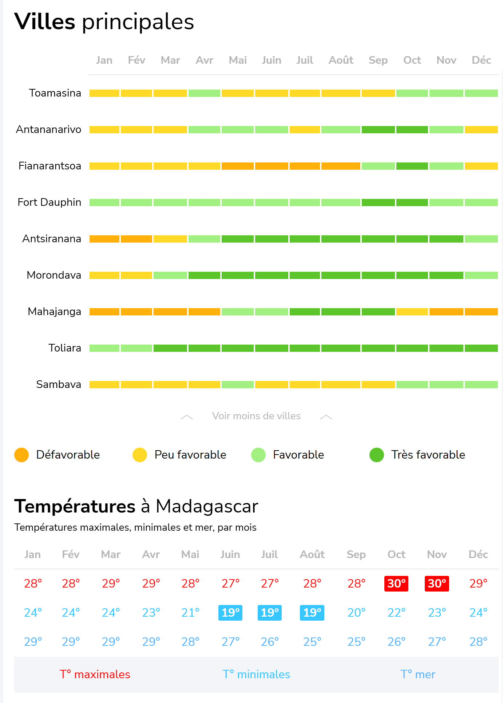Select the T° maximales tab
The image size is (503, 703).
point(95,675)
